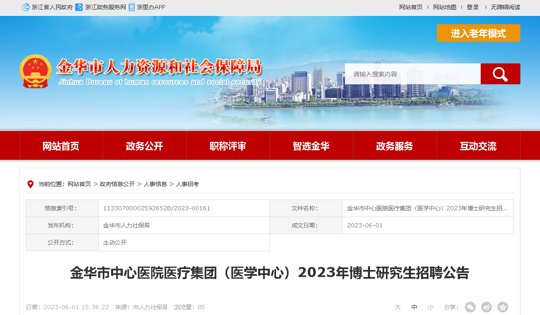Click the 主动公开 disclosure value
Screen dimensions: 540x315
pos(115,242)
